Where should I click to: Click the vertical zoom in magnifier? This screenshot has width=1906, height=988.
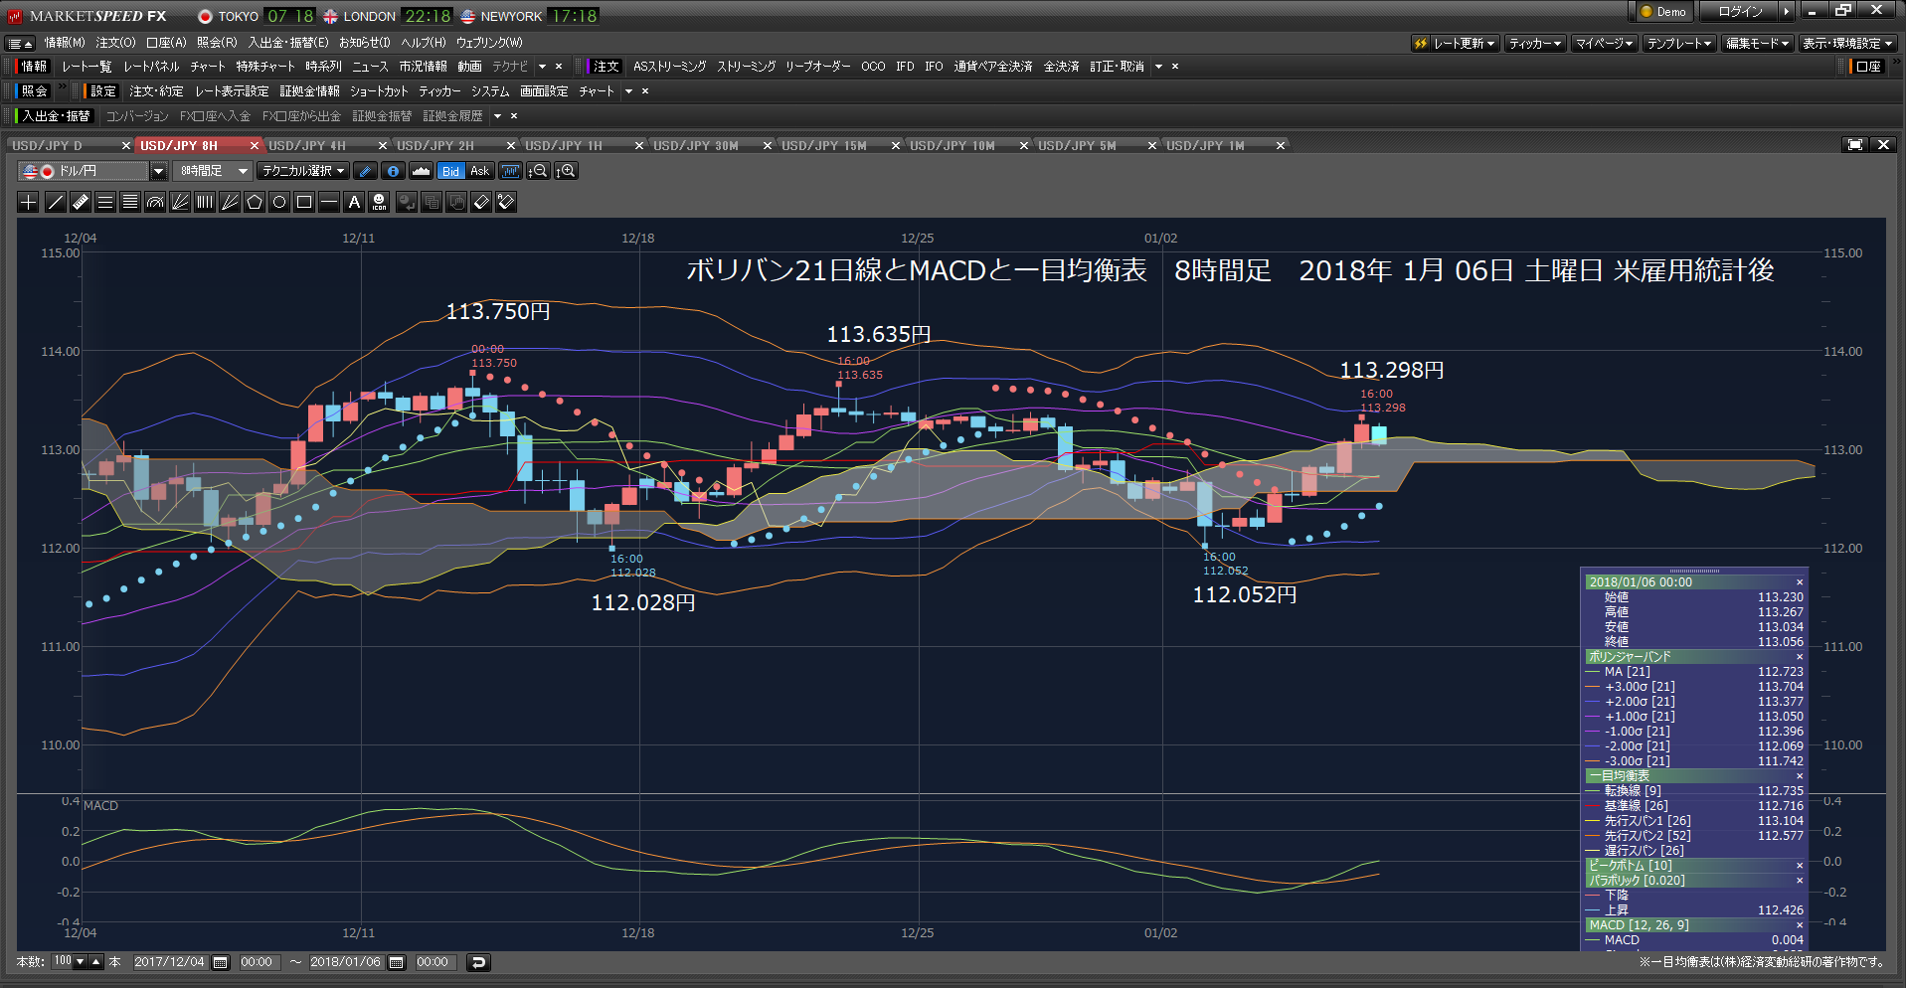pyautogui.click(x=566, y=171)
